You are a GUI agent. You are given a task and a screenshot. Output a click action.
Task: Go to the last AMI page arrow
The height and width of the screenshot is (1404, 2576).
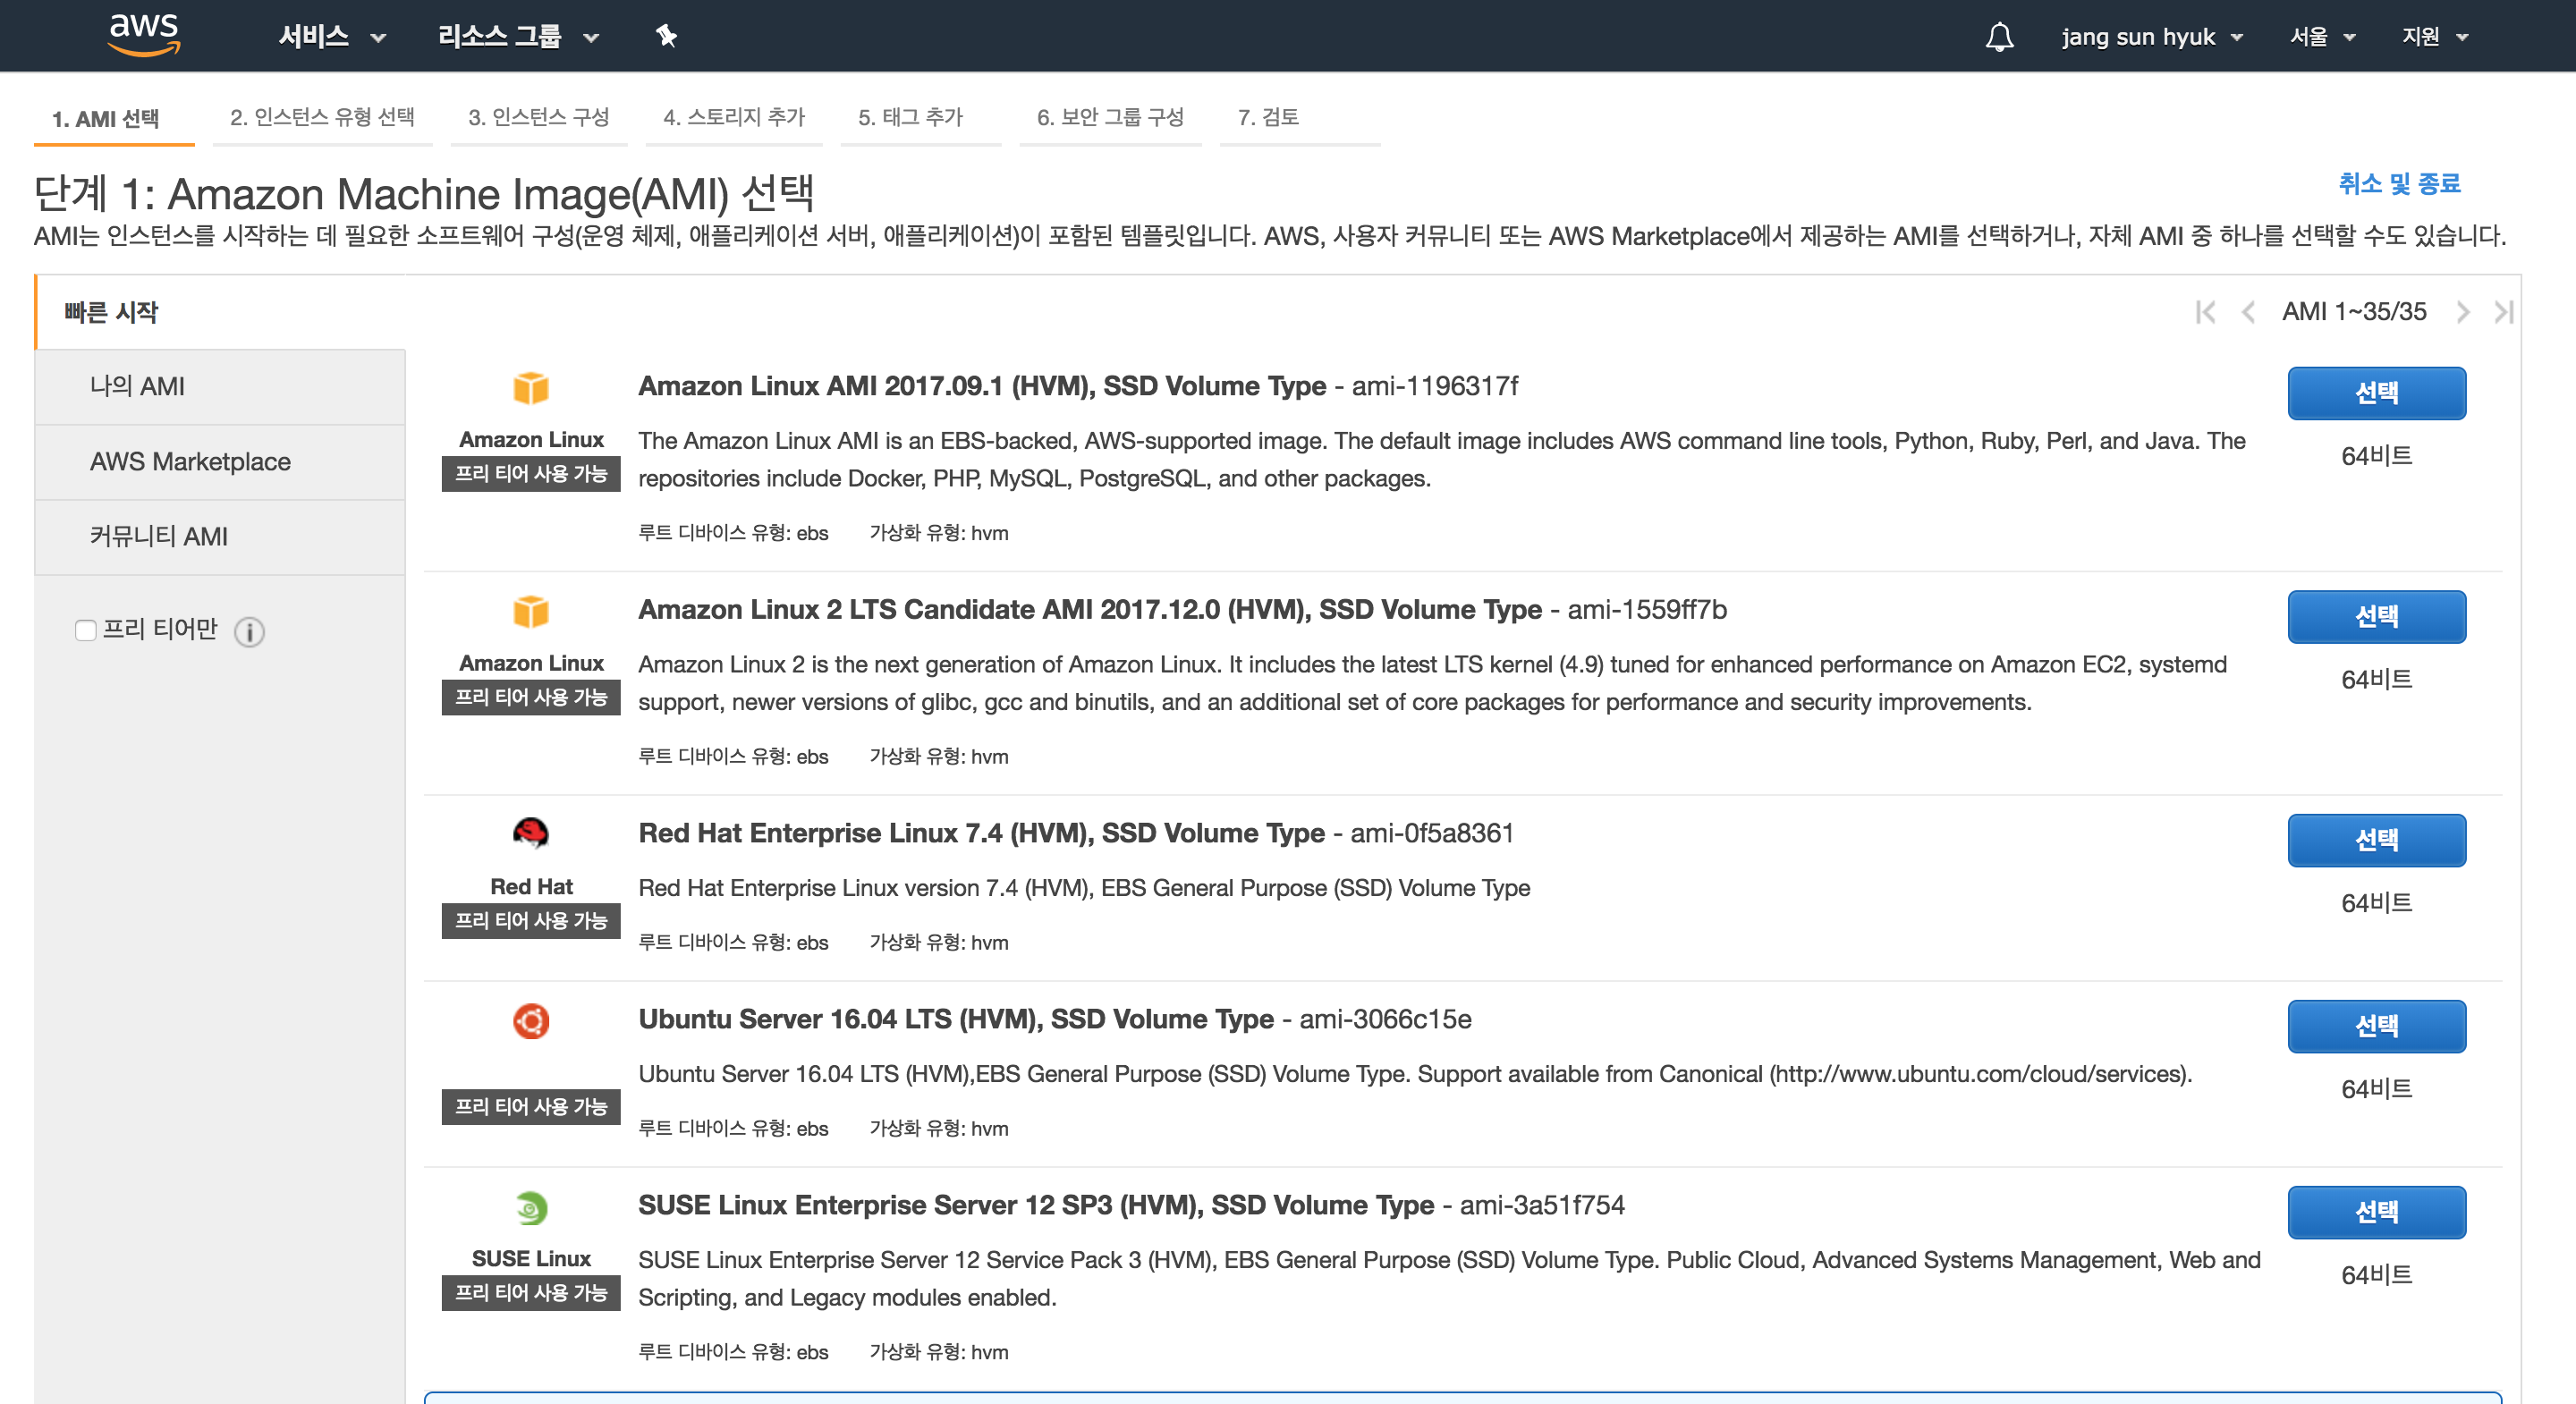[x=2504, y=312]
